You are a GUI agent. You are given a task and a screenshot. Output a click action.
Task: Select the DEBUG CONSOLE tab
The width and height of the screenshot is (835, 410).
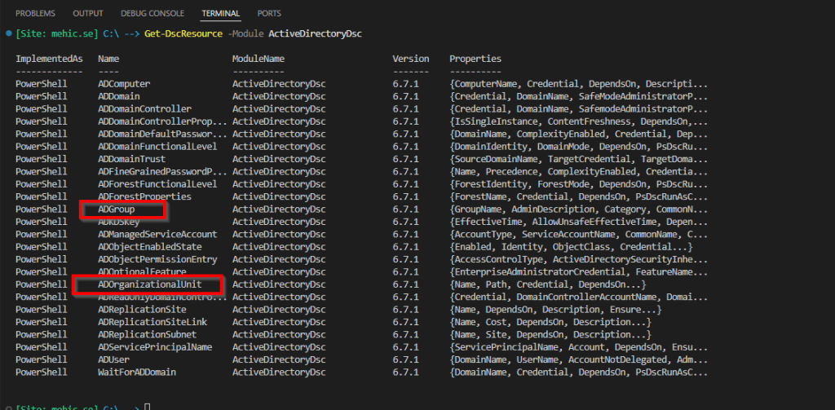click(152, 14)
